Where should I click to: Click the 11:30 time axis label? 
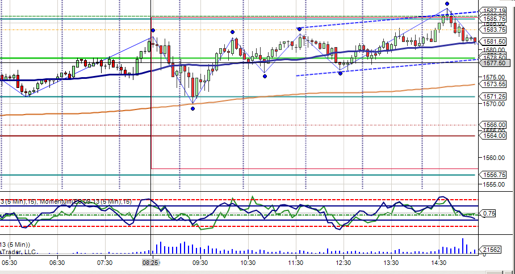click(296, 263)
